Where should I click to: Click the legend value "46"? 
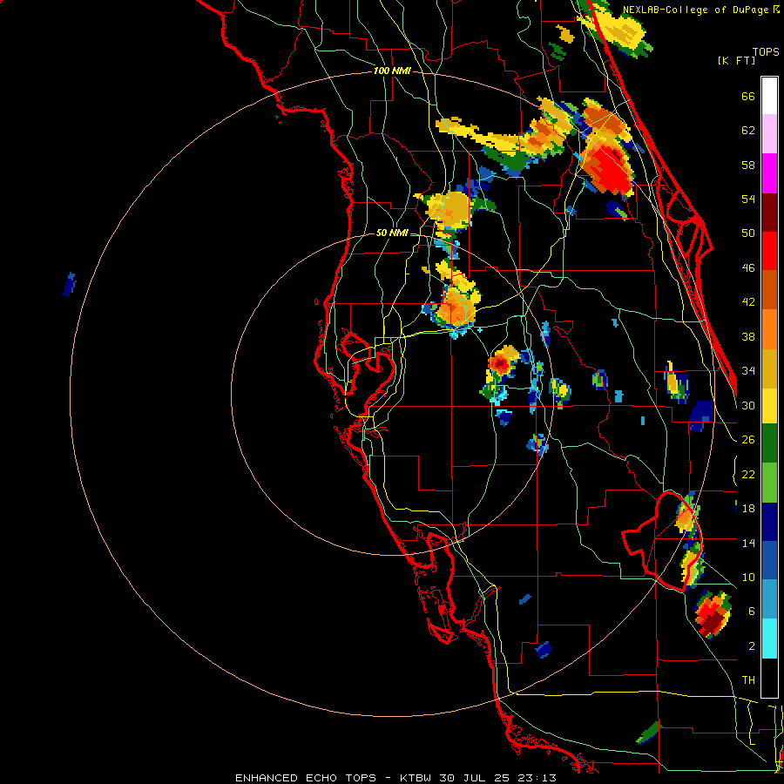point(748,268)
